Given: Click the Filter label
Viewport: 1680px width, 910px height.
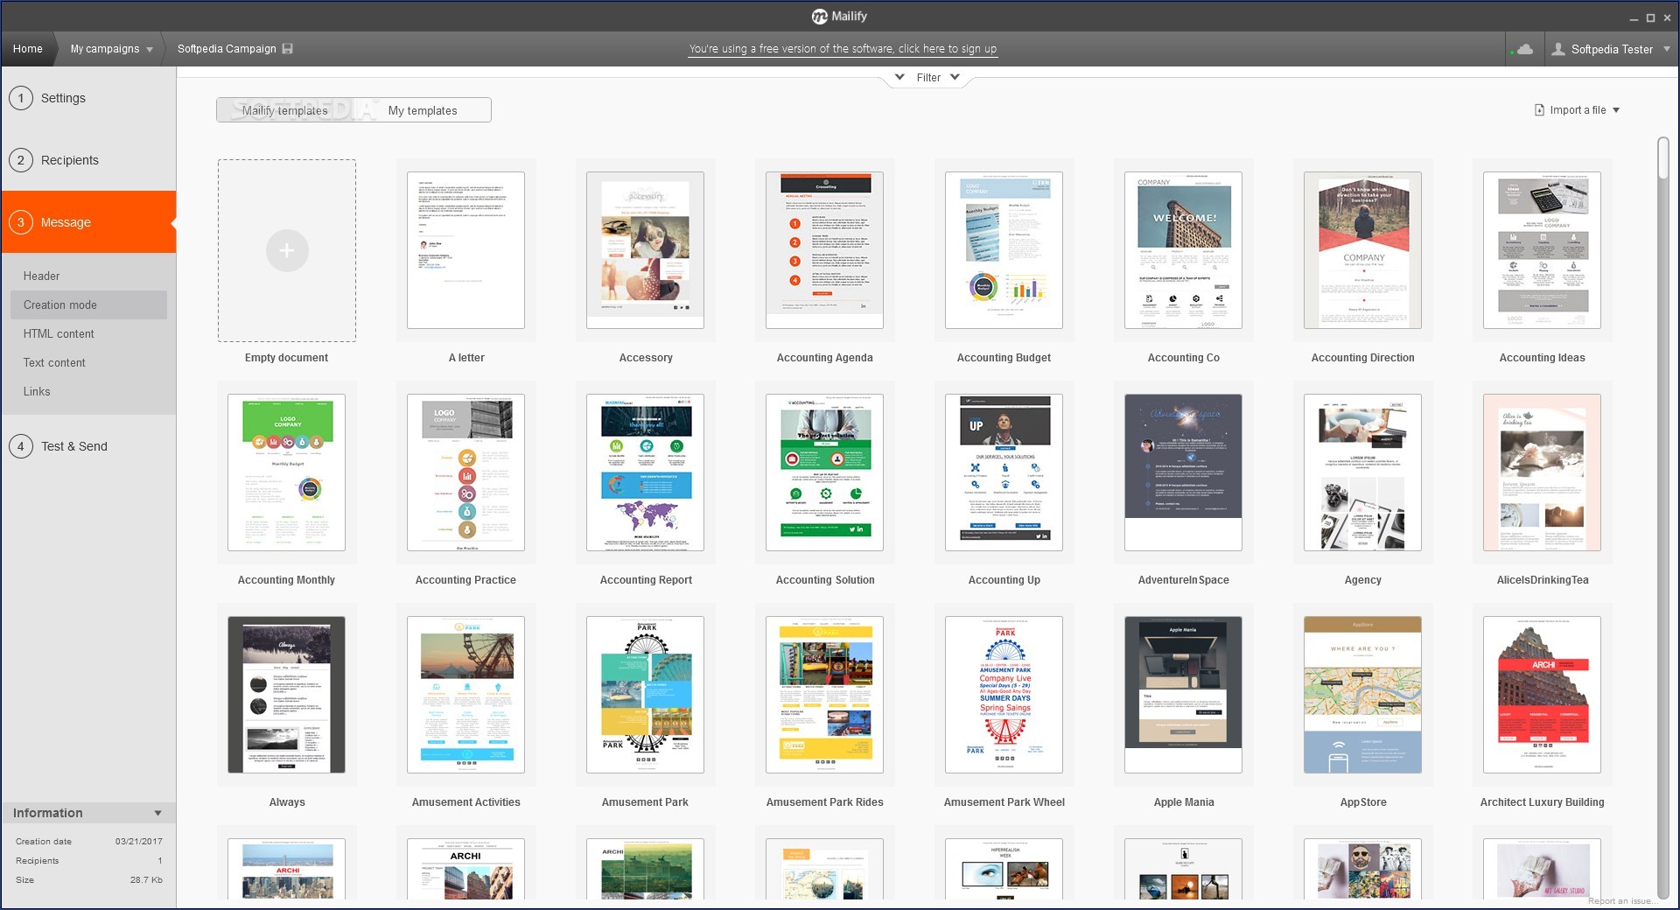Looking at the screenshot, I should (928, 77).
